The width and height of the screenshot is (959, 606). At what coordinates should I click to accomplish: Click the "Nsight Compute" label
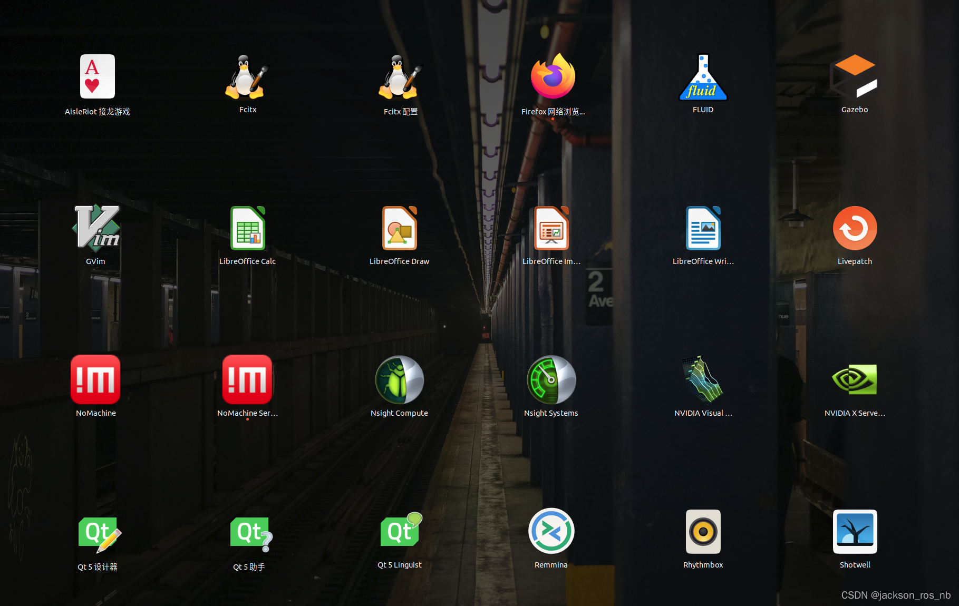(x=399, y=413)
